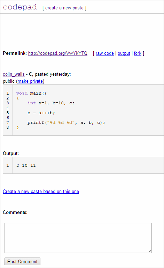Viewport: 164px width, 268px height.
Task: Focus the comments text area
Action: click(x=78, y=238)
